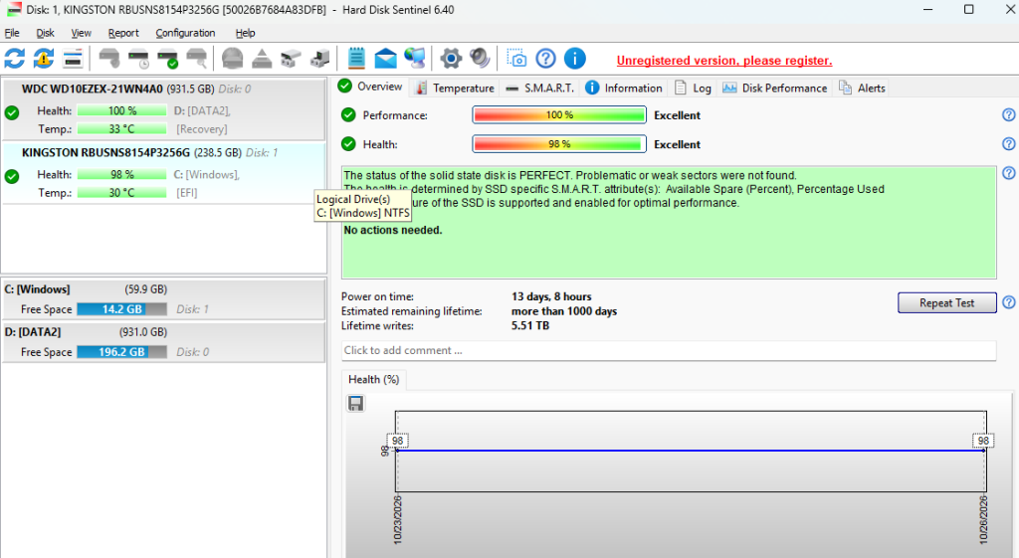Click the 13 days, 8 hours value
This screenshot has width=1019, height=558.
(551, 296)
